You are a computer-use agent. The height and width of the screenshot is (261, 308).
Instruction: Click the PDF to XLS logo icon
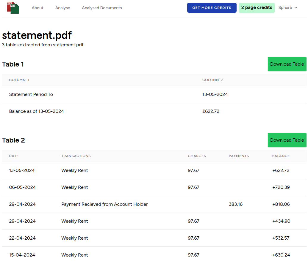[x=13, y=8]
